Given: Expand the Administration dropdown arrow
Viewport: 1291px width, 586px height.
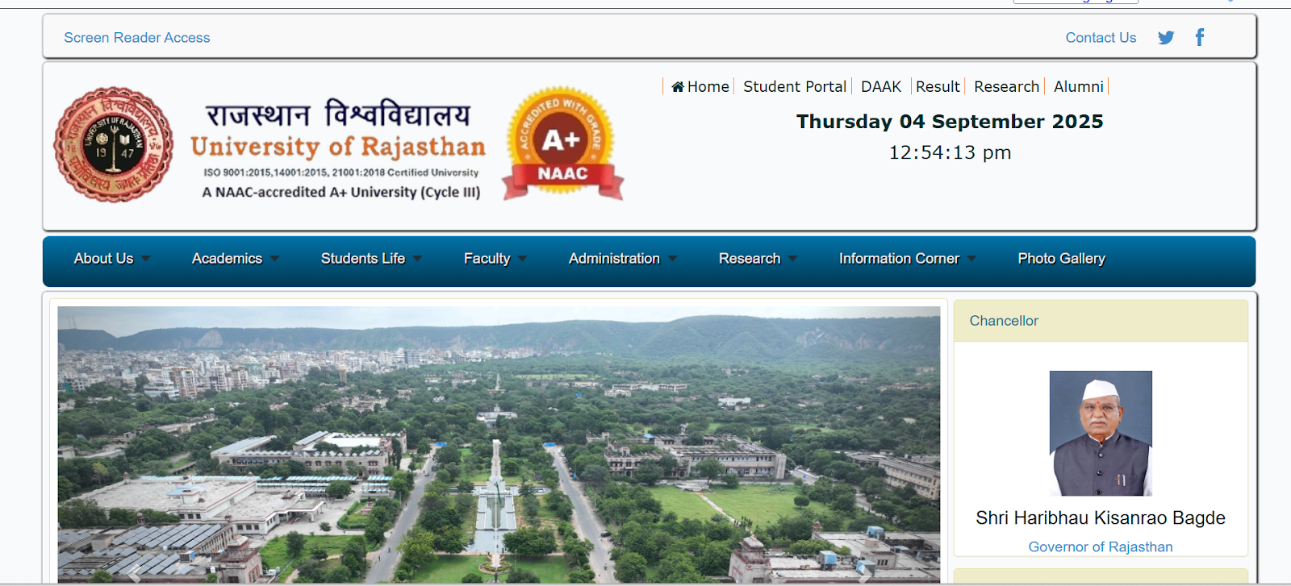Looking at the screenshot, I should pos(673,259).
